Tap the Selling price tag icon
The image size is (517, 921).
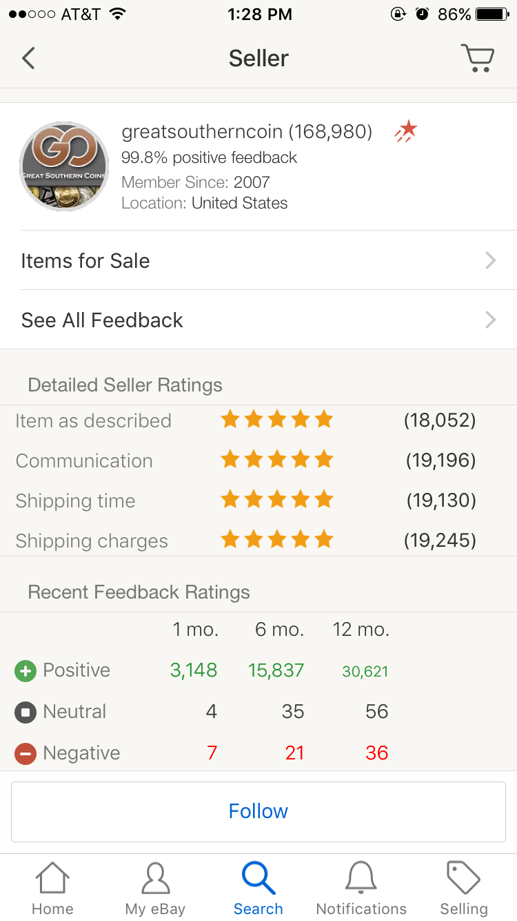tap(464, 878)
